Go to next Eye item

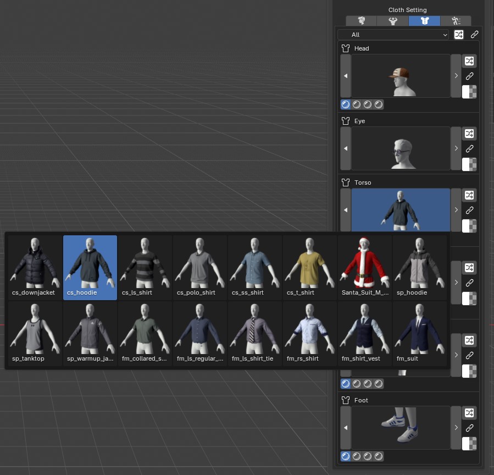click(456, 148)
